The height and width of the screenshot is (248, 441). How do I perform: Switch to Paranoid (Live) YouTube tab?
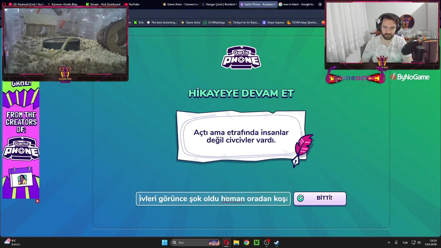[x=28, y=4]
